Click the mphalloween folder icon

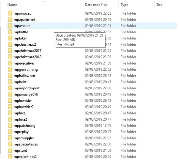tap(10, 76)
